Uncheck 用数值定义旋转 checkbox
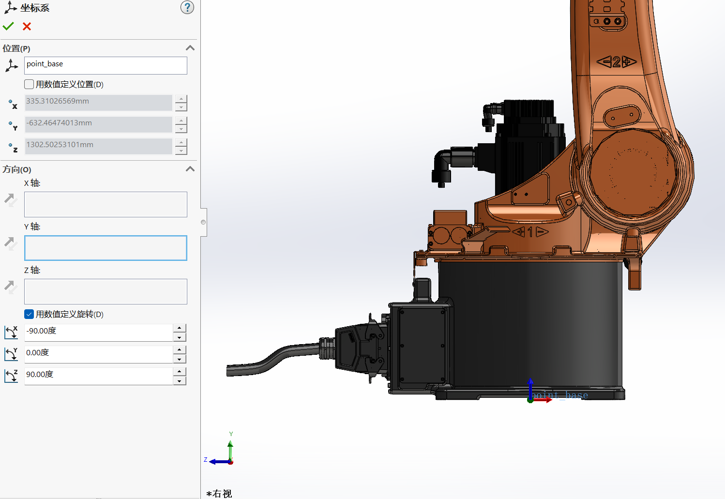This screenshot has width=725, height=499. tap(29, 314)
